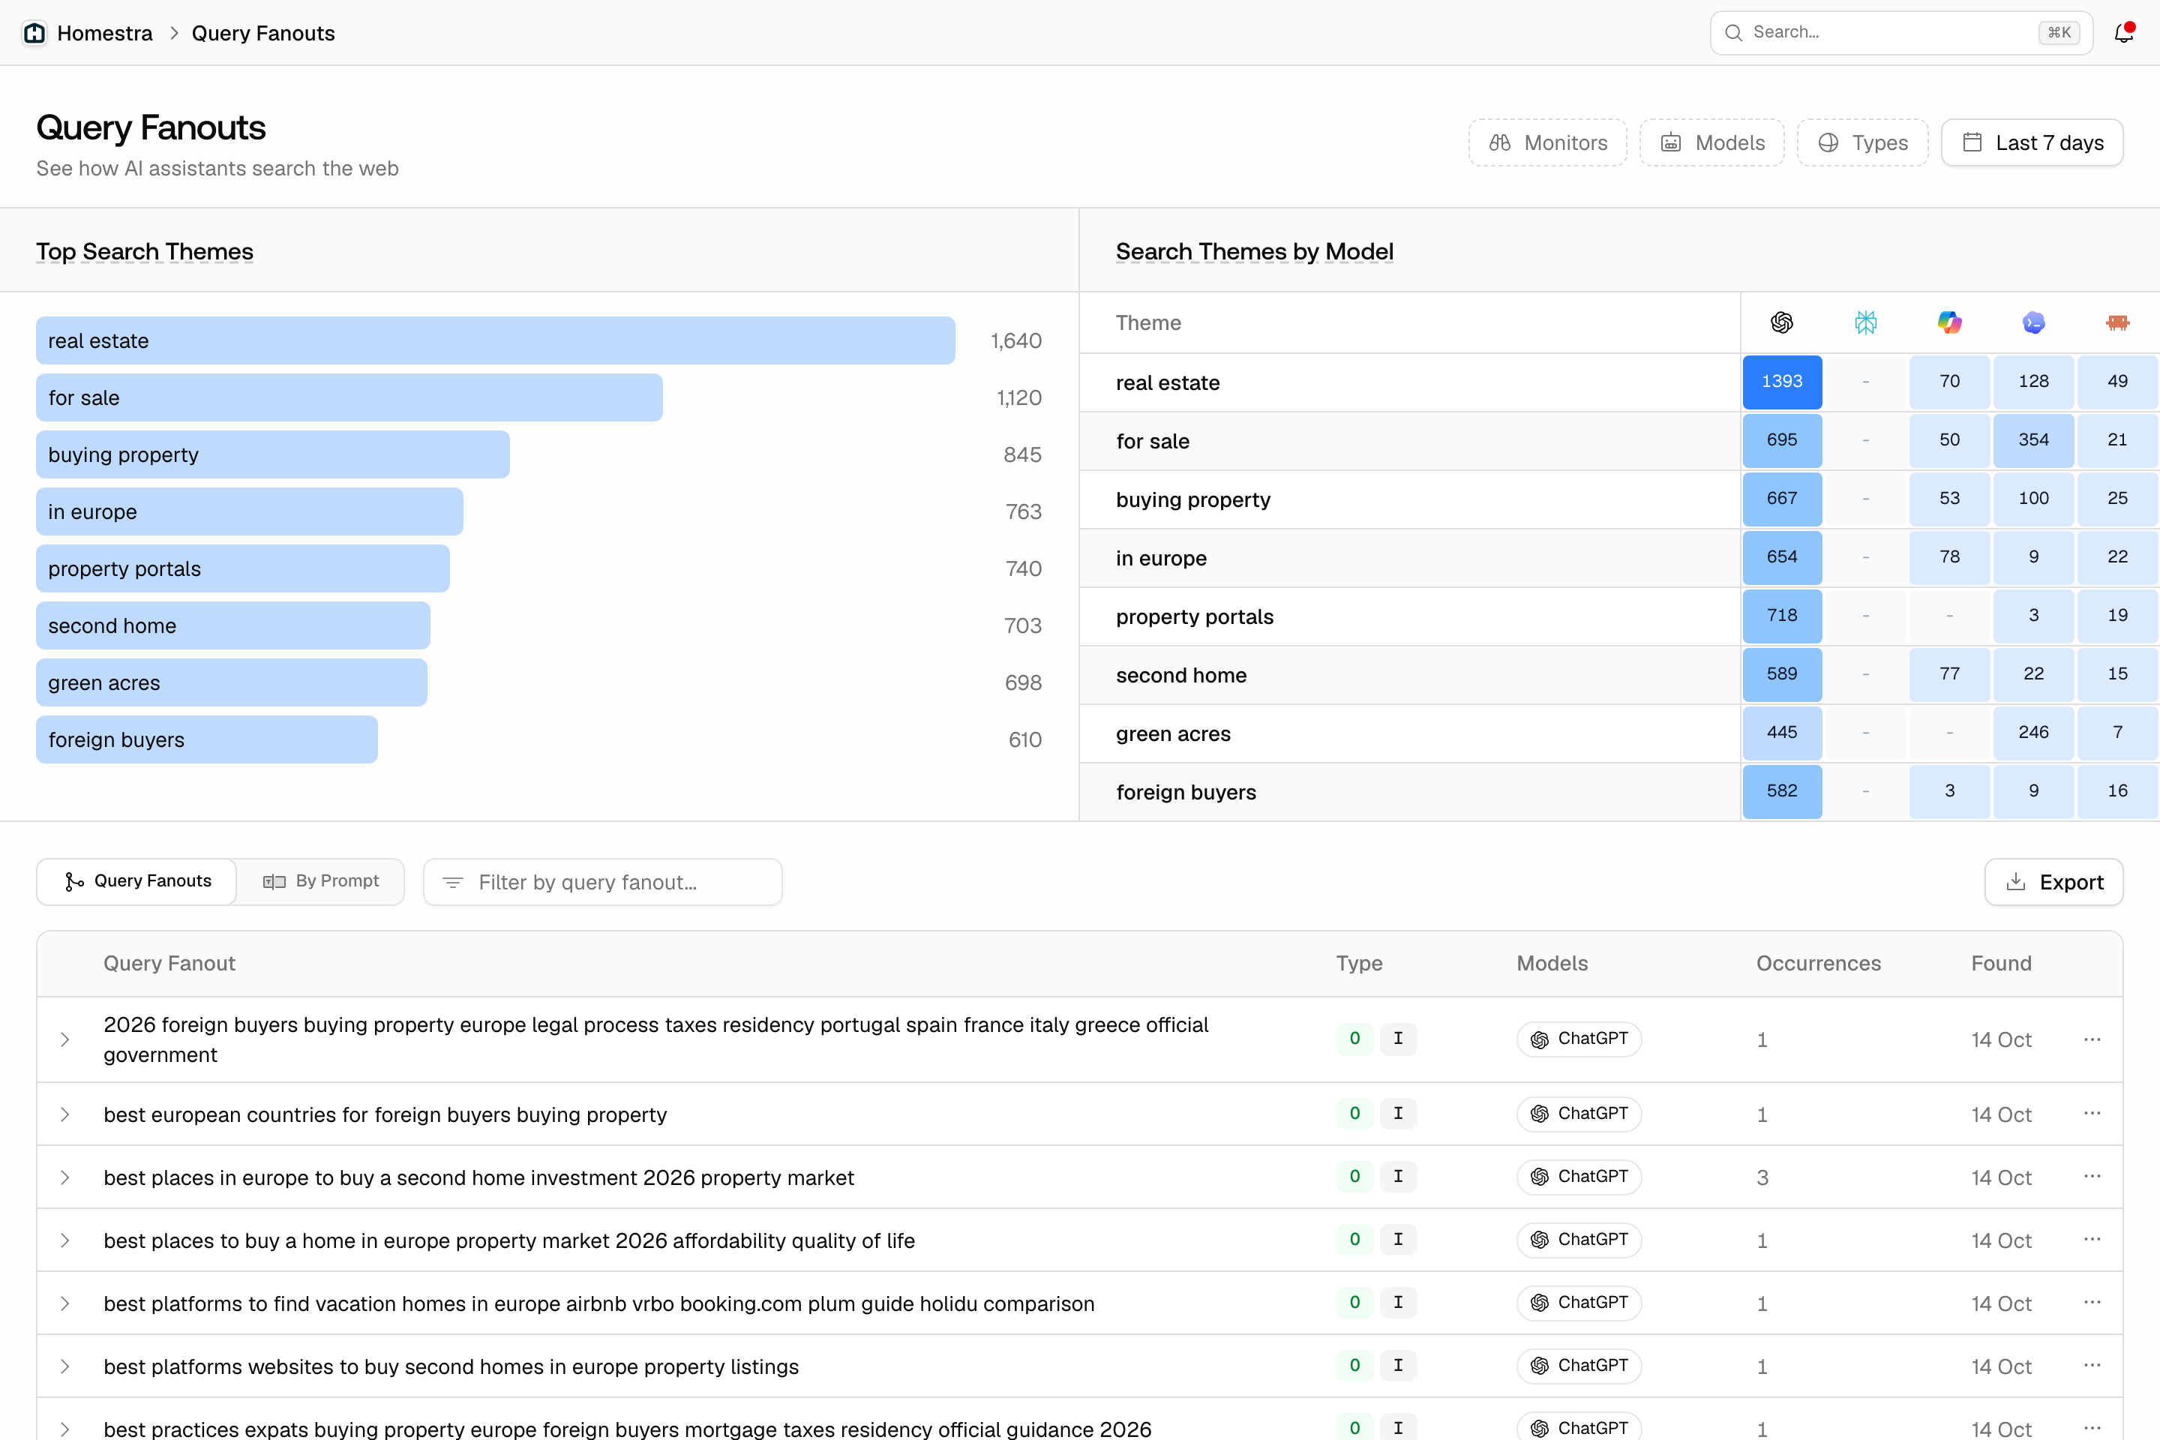Image resolution: width=2160 pixels, height=1440 pixels.
Task: Focus the Filter by query fanout field
Action: coord(602,882)
